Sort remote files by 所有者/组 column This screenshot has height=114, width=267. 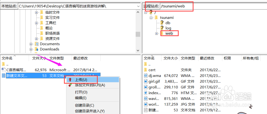[x=251, y=58]
